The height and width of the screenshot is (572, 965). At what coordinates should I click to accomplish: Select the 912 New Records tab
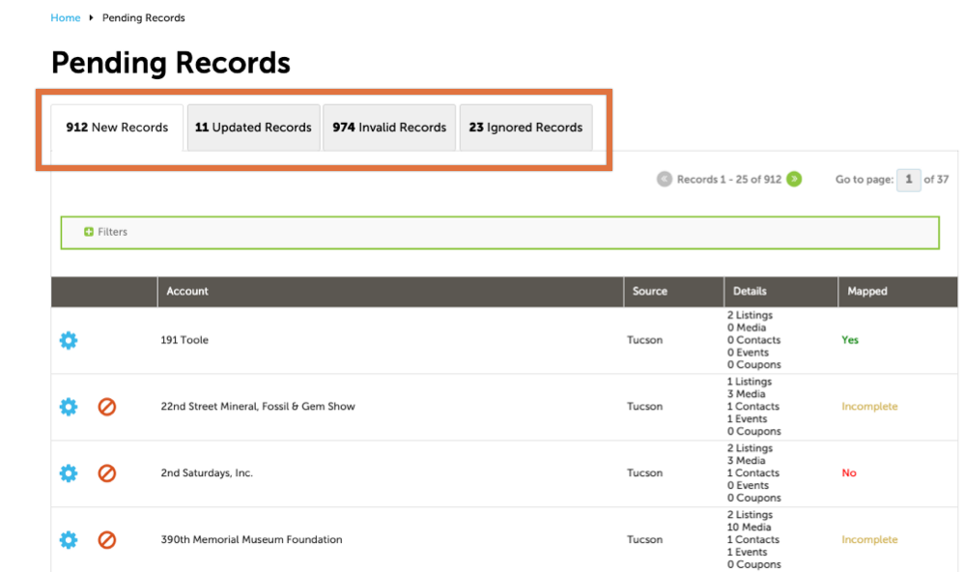(117, 128)
